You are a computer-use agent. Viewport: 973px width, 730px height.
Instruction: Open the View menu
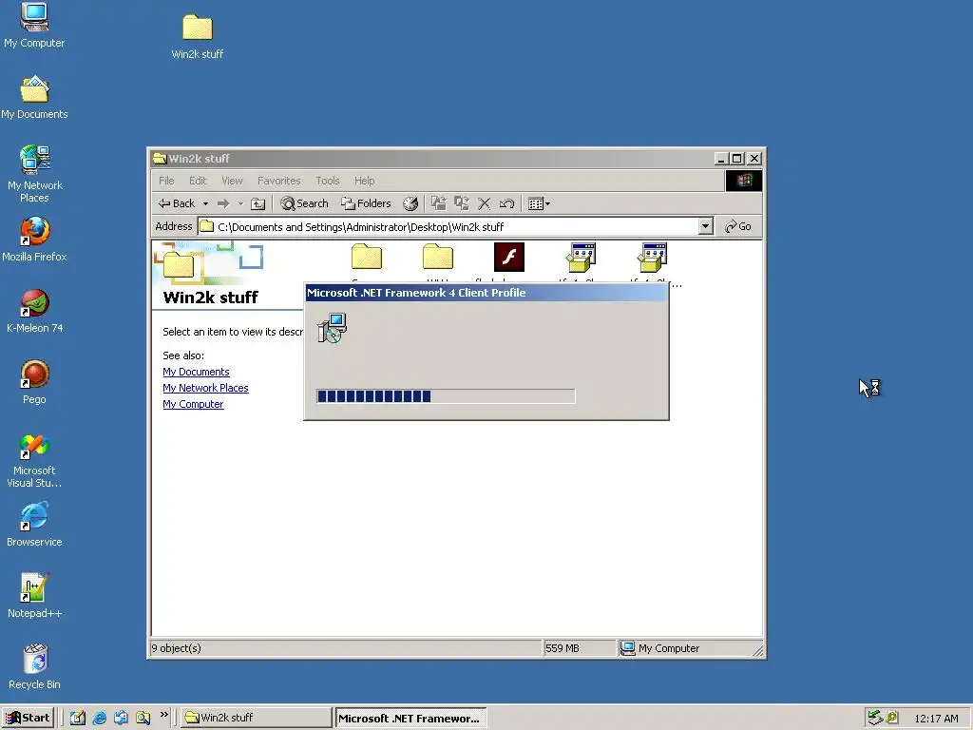click(232, 181)
